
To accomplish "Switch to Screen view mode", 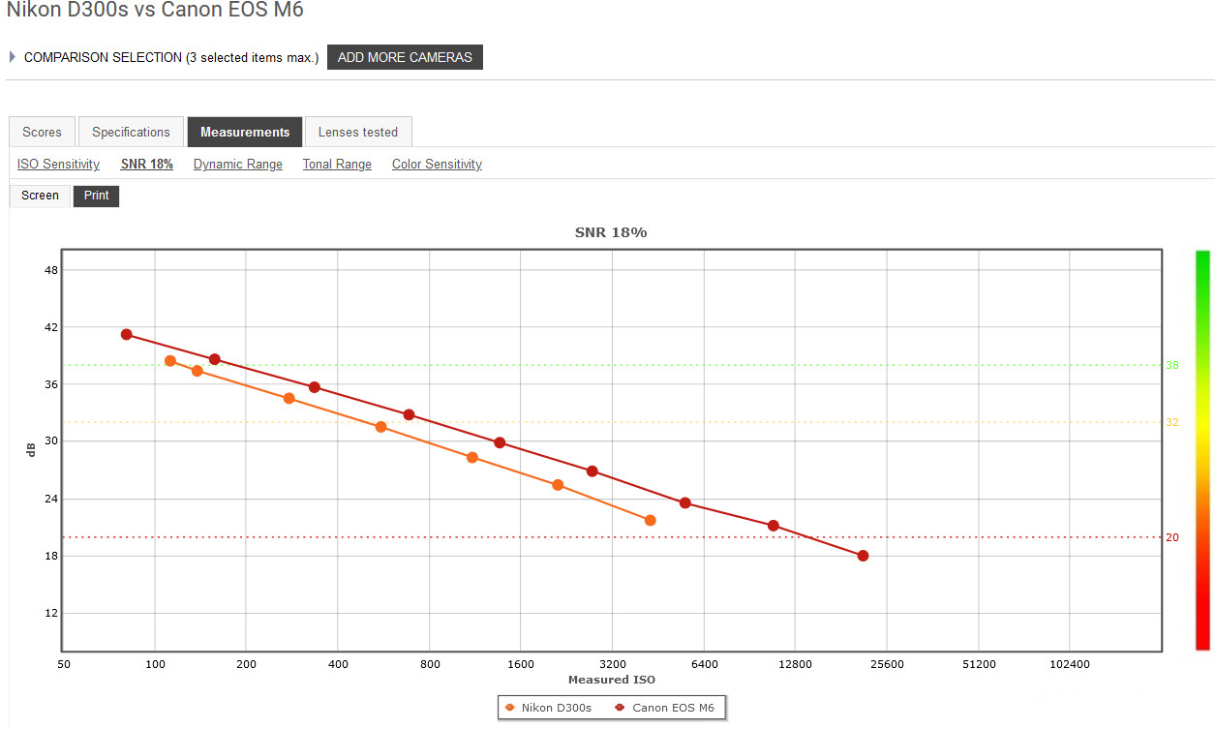I will (41, 196).
